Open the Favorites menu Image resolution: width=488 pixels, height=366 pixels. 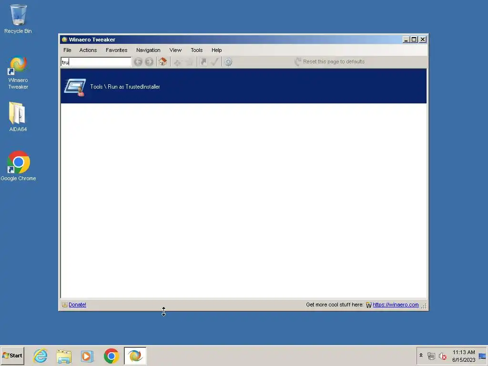point(116,50)
